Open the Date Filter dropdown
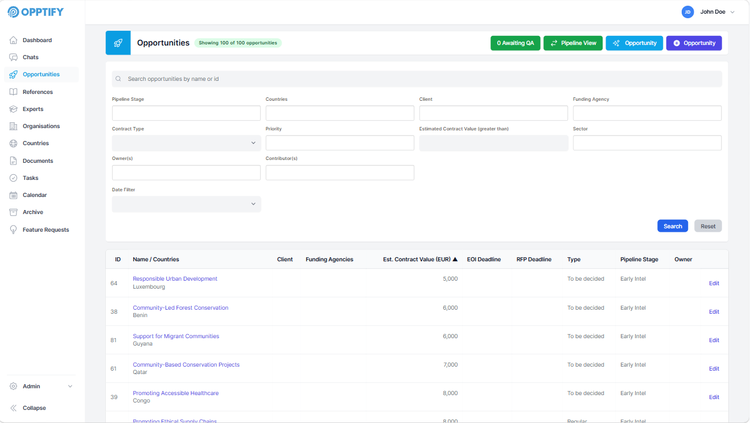 (186, 204)
